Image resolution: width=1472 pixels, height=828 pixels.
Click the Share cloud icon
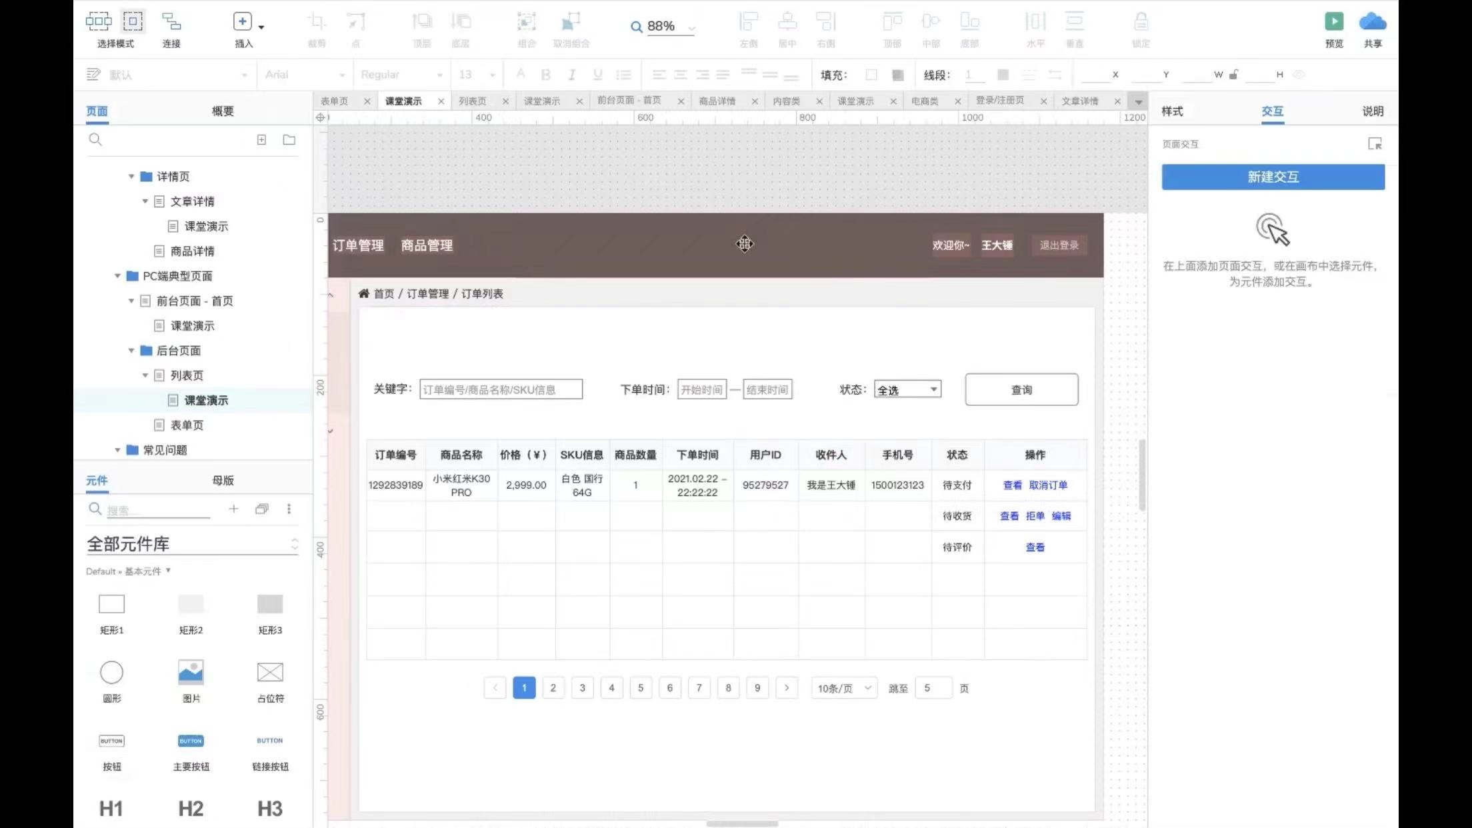click(x=1372, y=22)
